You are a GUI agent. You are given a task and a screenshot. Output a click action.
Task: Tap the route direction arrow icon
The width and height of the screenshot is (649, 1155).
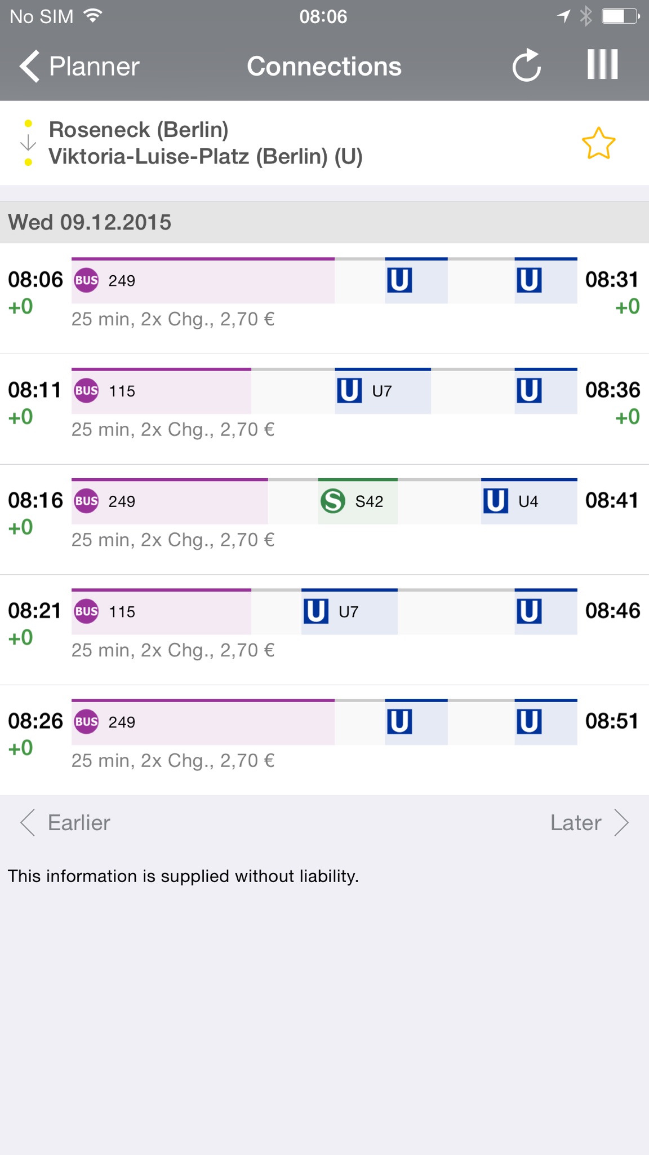coord(28,143)
